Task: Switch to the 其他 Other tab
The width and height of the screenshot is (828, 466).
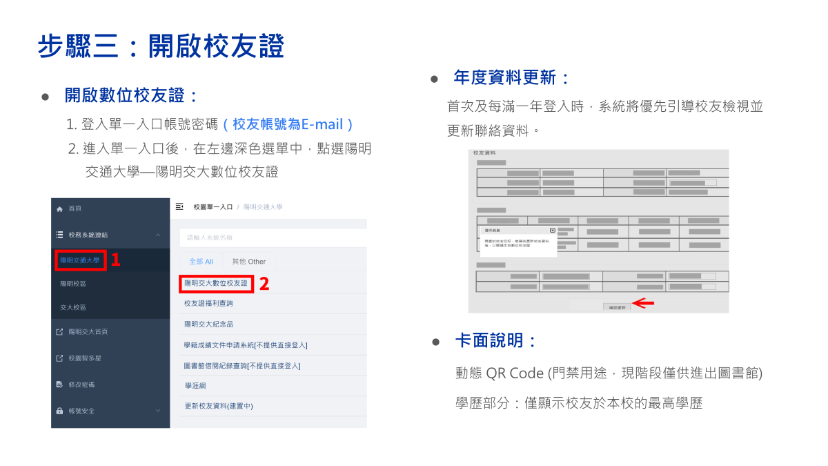Action: pos(248,260)
